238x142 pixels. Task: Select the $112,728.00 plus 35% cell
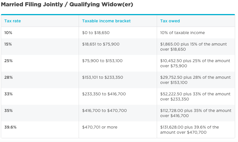click(x=196, y=113)
